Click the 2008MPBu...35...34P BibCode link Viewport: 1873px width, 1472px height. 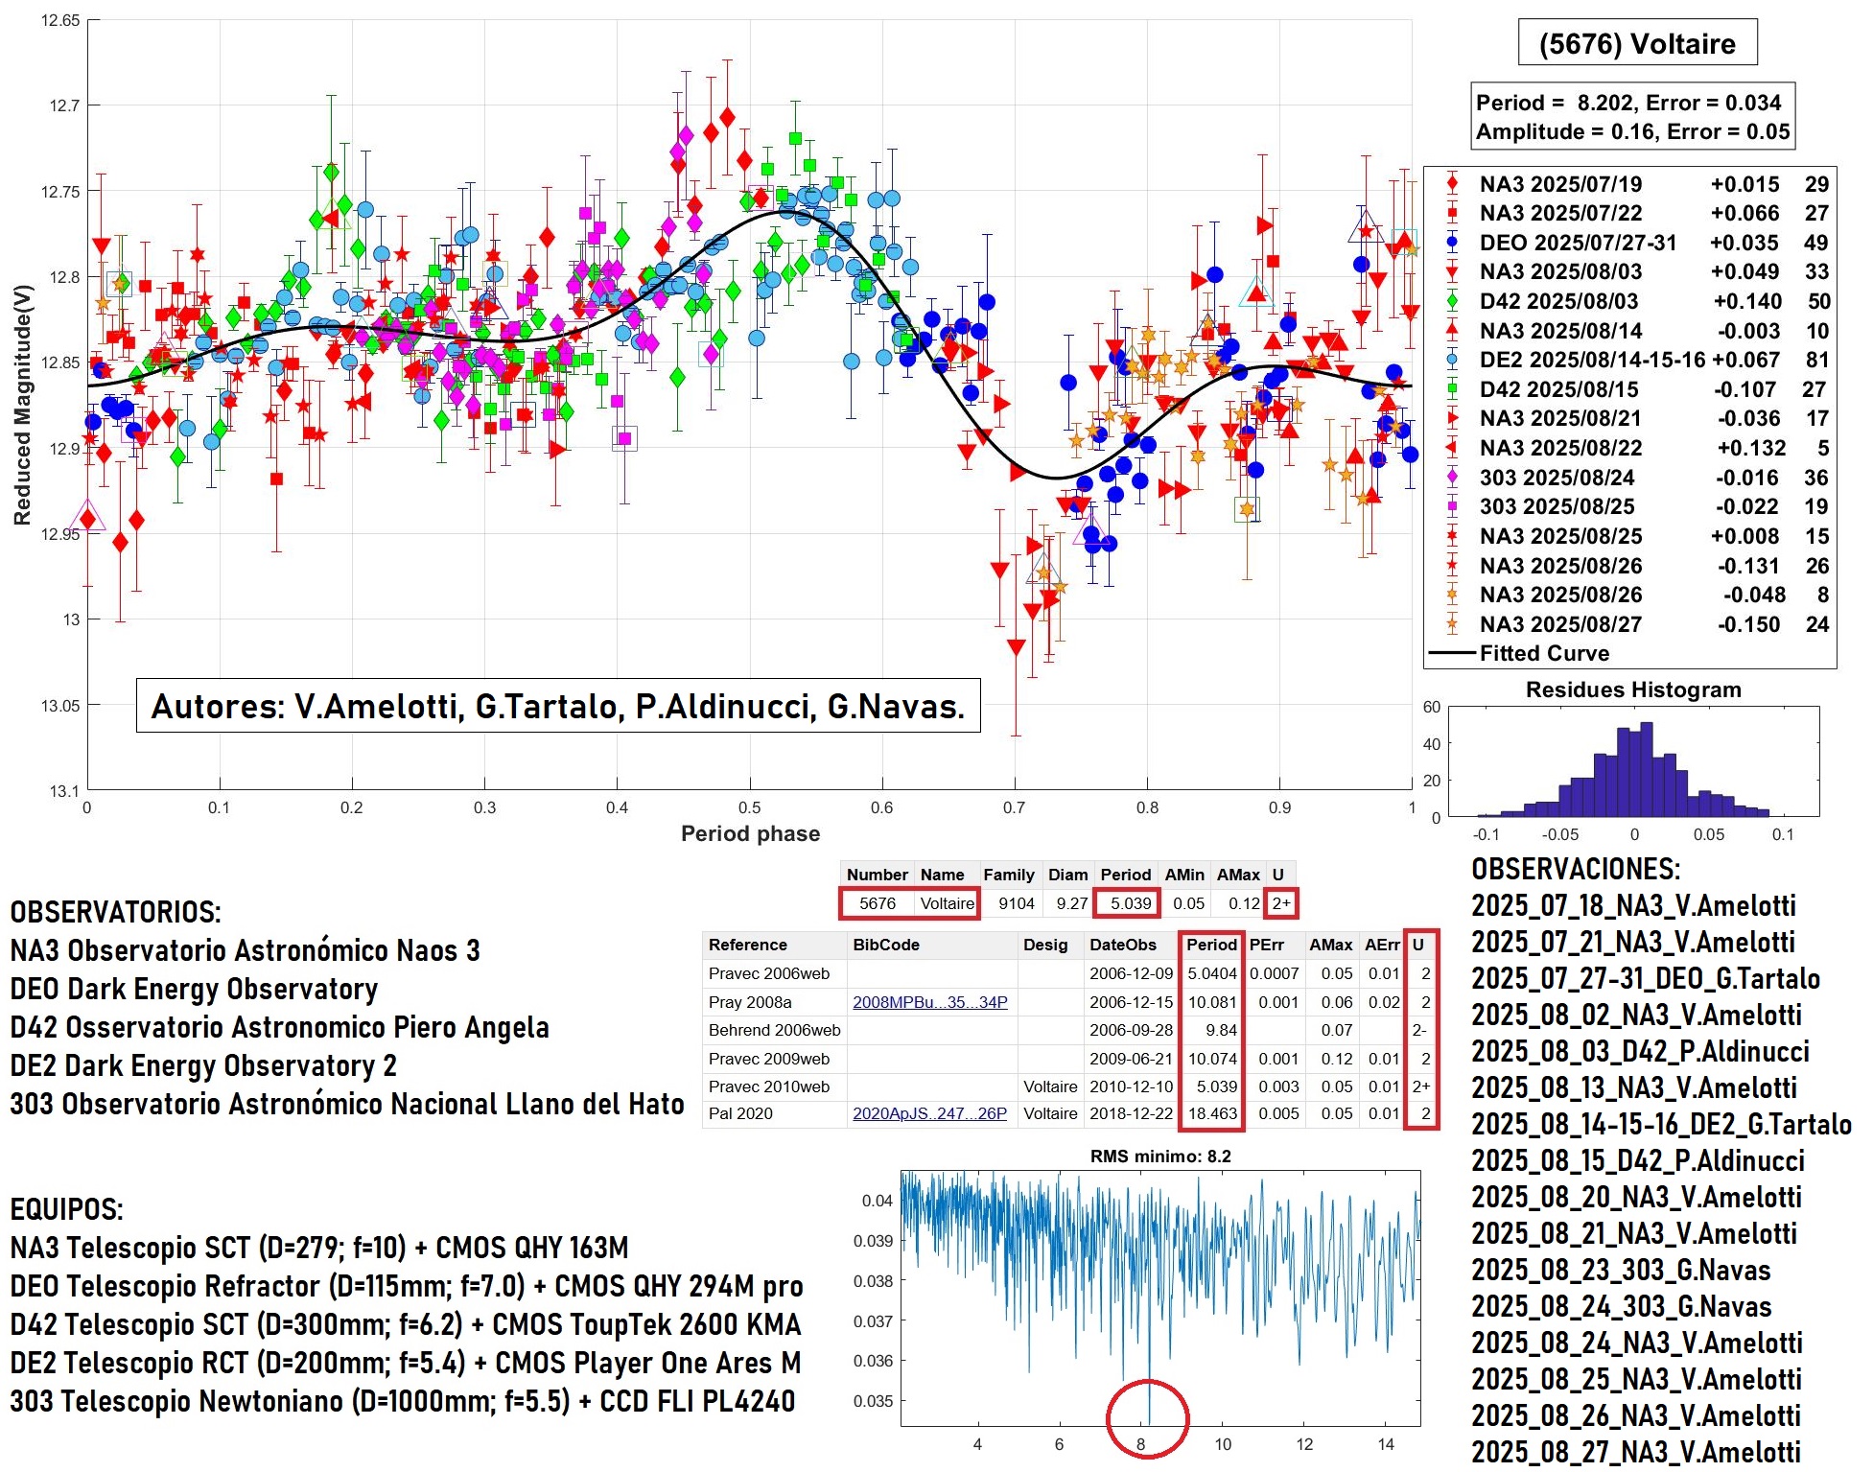929,1002
